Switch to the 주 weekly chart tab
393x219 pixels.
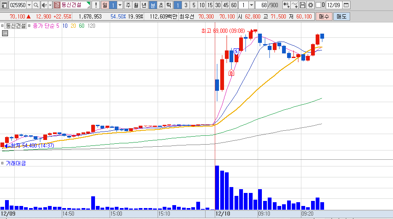point(128,5)
